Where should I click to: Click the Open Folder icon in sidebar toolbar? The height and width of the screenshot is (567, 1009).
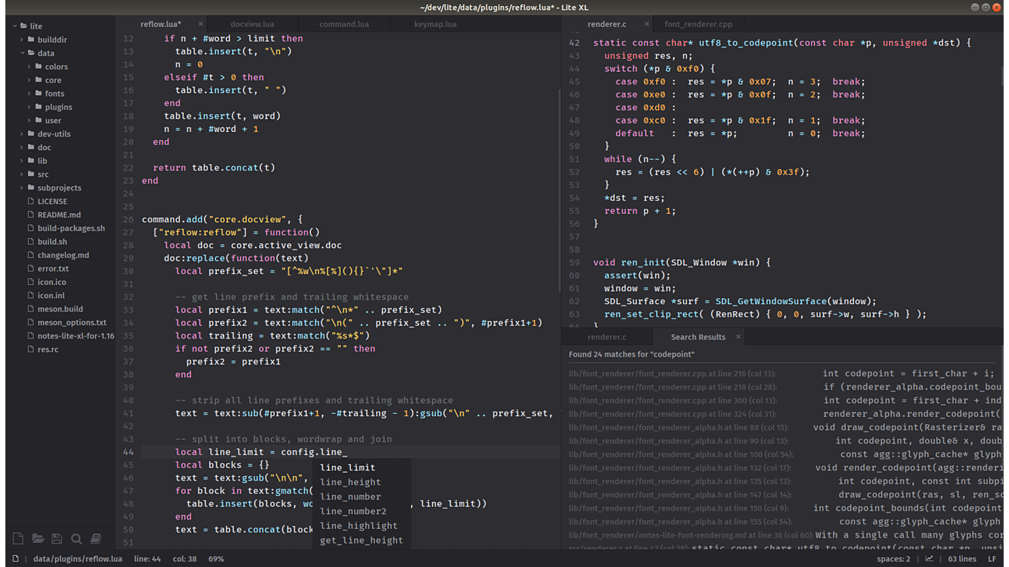(38, 538)
